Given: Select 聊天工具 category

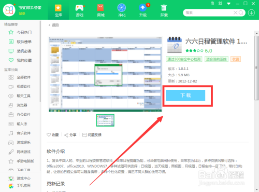Looking at the screenshot, I should [x=20, y=96].
